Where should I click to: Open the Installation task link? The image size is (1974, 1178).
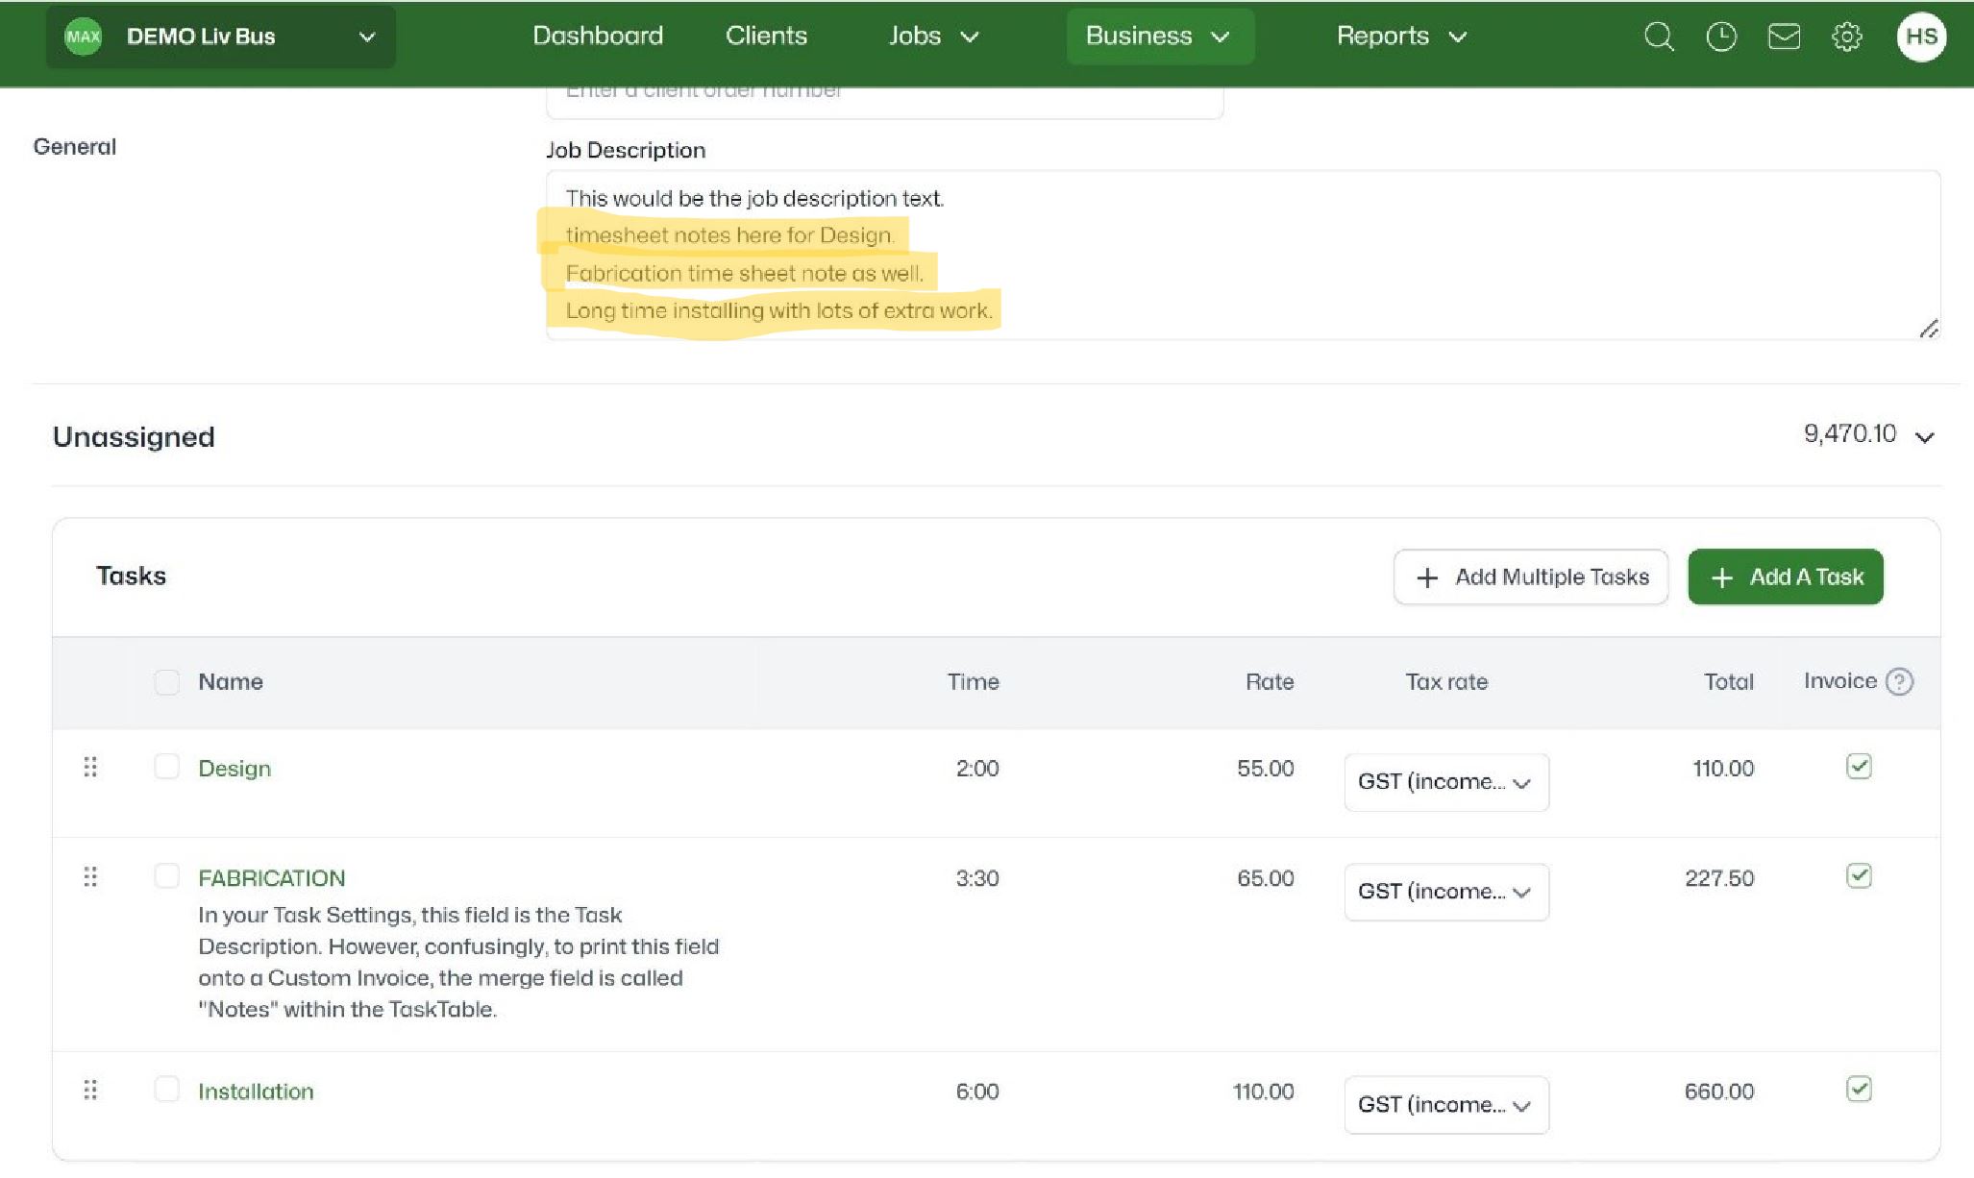[256, 1092]
